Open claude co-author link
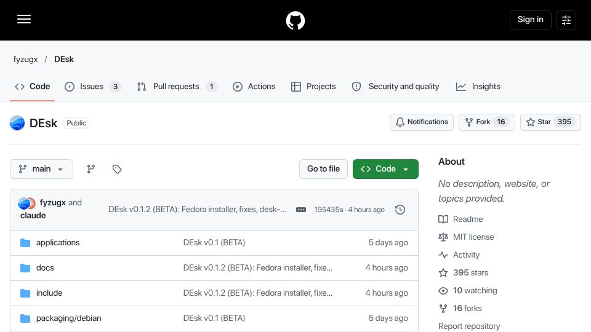Viewport: 591px width, 332px height. pyautogui.click(x=33, y=216)
